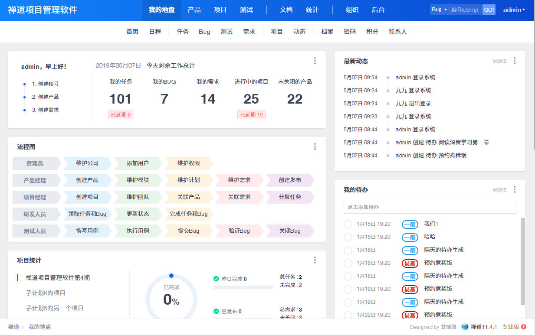Select 子计划6的项目 in project statistics list
The height and width of the screenshot is (335, 535).
click(x=46, y=293)
